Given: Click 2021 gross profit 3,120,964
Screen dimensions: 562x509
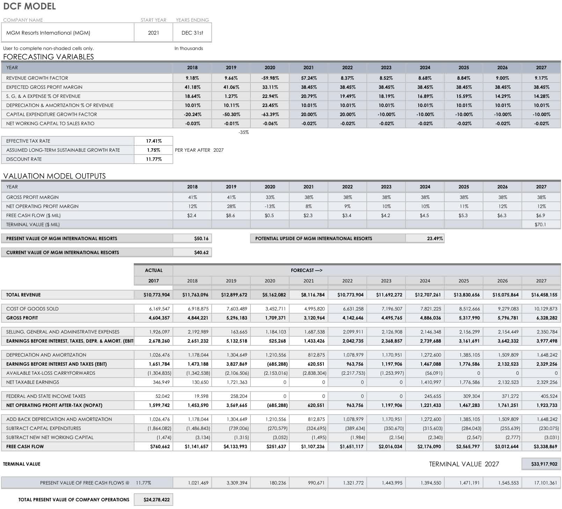Looking at the screenshot, I should [x=308, y=318].
